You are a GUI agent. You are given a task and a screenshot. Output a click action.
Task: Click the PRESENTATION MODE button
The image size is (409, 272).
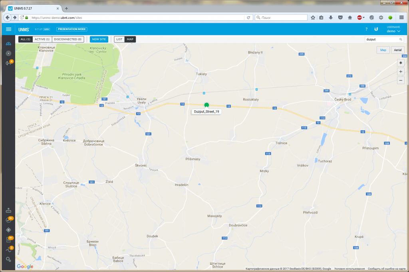click(71, 29)
